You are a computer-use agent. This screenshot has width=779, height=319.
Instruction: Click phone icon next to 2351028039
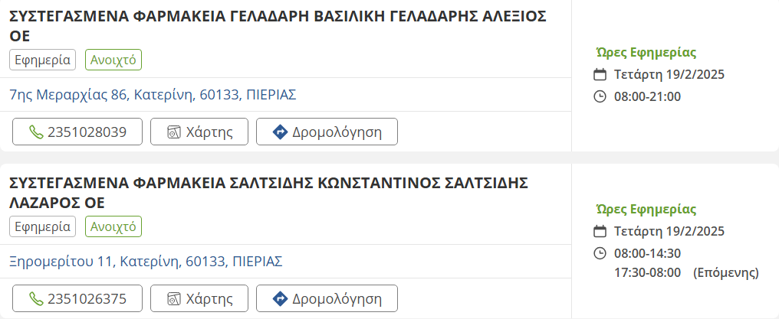pyautogui.click(x=36, y=132)
